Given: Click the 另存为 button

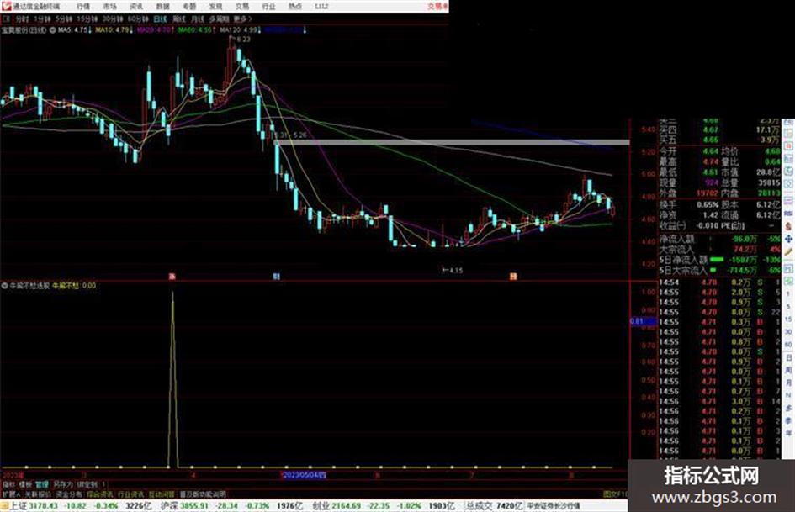Looking at the screenshot, I should pos(63,484).
